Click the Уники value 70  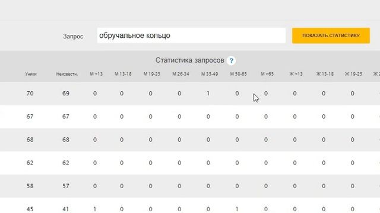click(30, 93)
